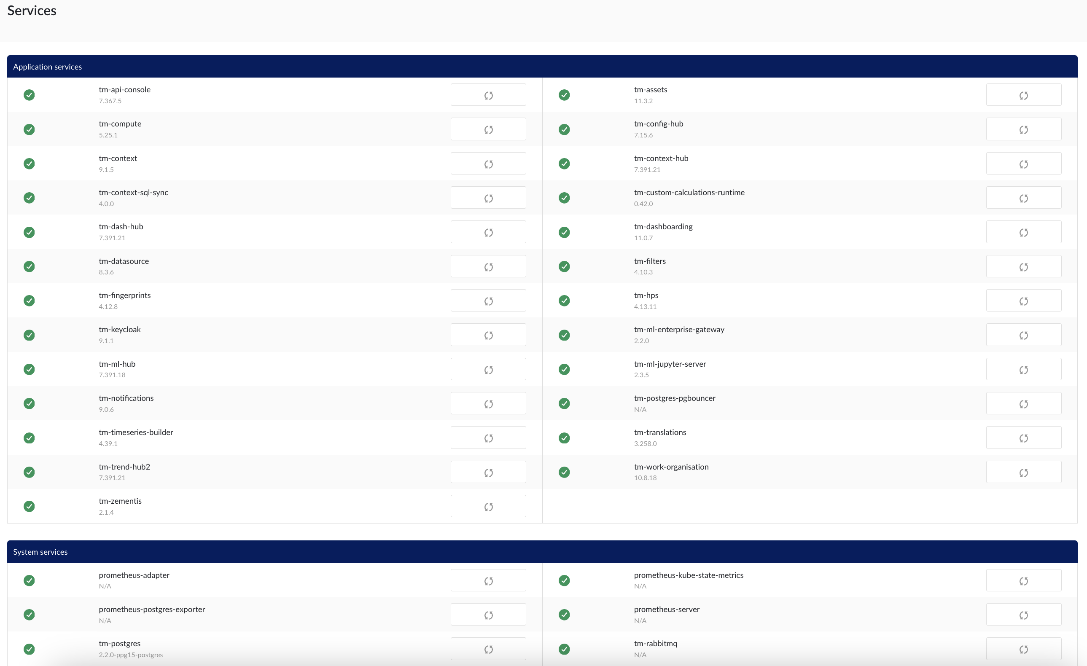Restart the prometheus-server service
This screenshot has height=666, width=1087.
point(1023,615)
